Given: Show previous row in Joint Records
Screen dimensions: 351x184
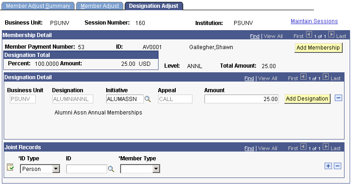Looking at the screenshot, I should coord(303,146).
